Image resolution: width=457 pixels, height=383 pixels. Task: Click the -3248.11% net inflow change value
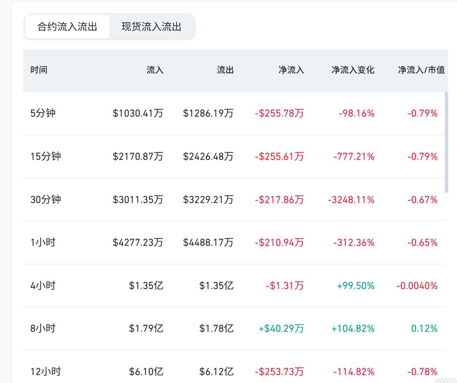point(351,199)
